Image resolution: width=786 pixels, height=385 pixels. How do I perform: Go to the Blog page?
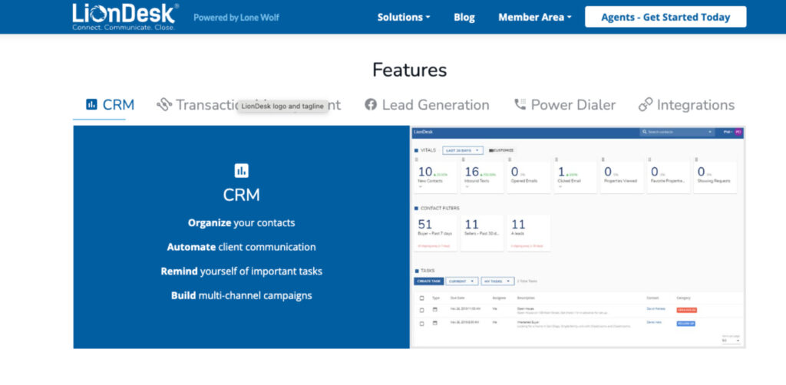[464, 17]
